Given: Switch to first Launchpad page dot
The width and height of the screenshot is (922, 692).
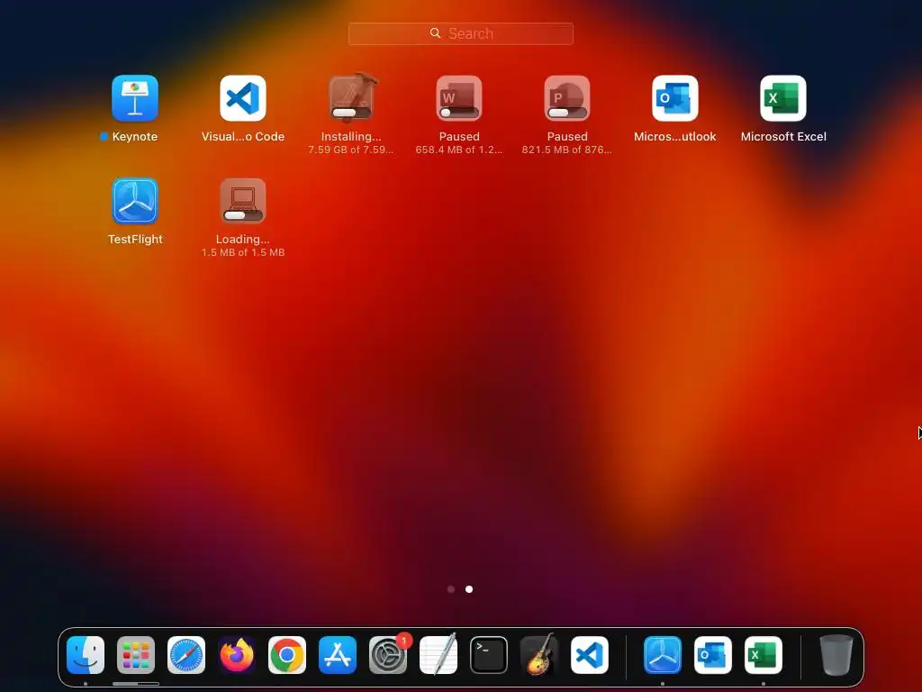Looking at the screenshot, I should coord(451,589).
